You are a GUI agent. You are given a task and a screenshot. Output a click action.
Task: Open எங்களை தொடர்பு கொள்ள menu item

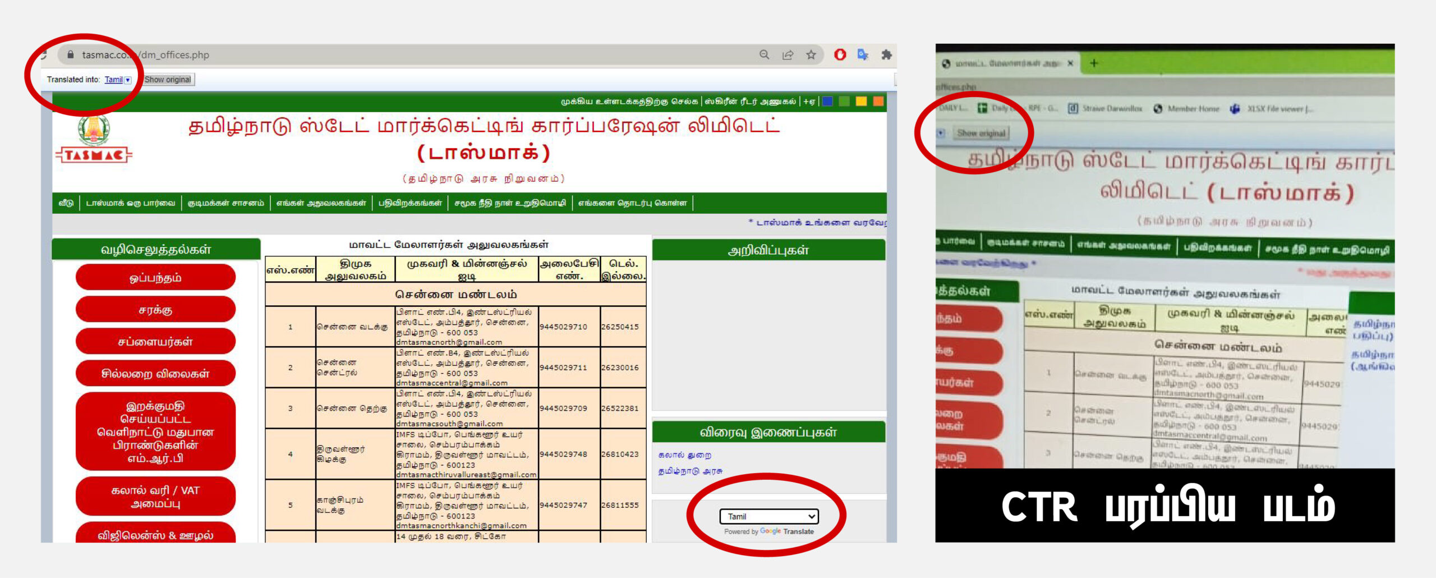point(632,203)
